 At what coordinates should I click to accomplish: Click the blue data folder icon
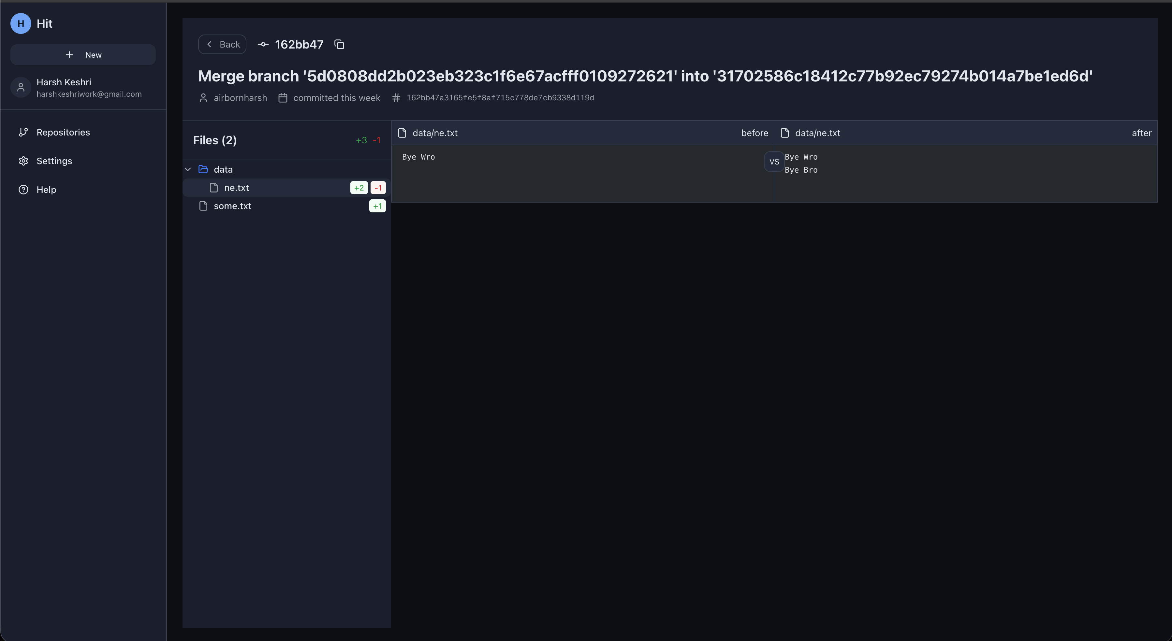coord(203,169)
